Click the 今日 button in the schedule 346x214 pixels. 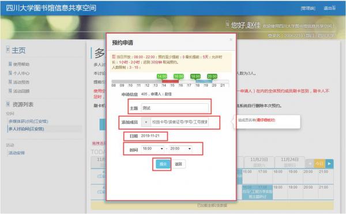point(319,164)
